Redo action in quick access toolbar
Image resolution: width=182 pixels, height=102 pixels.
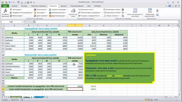click(14, 2)
